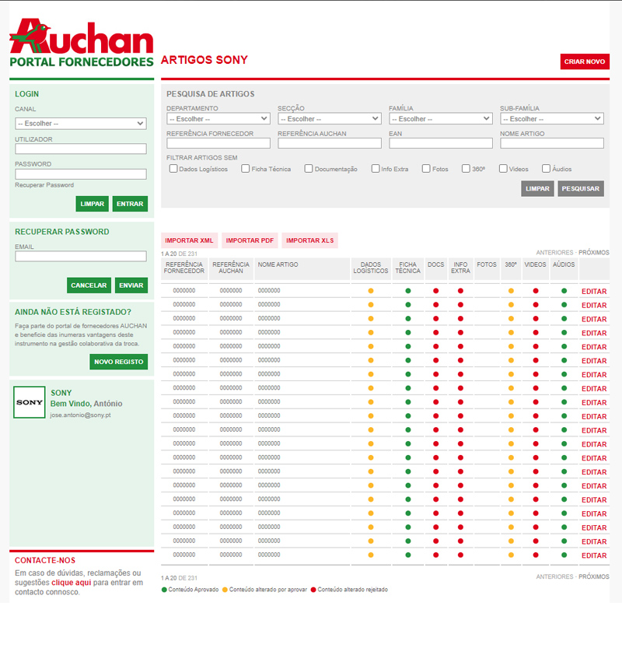Click first row's yellow Dados Logísticos status dot
This screenshot has height=648, width=622.
click(x=371, y=291)
